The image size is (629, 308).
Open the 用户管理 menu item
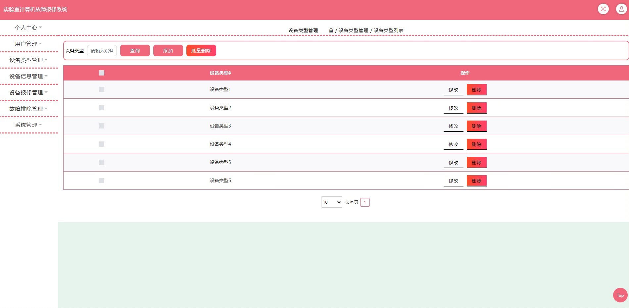tap(28, 44)
